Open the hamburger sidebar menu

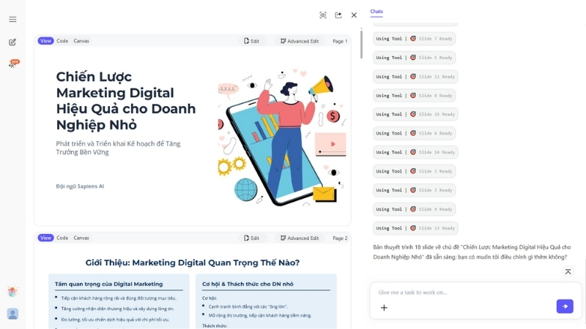coord(12,19)
